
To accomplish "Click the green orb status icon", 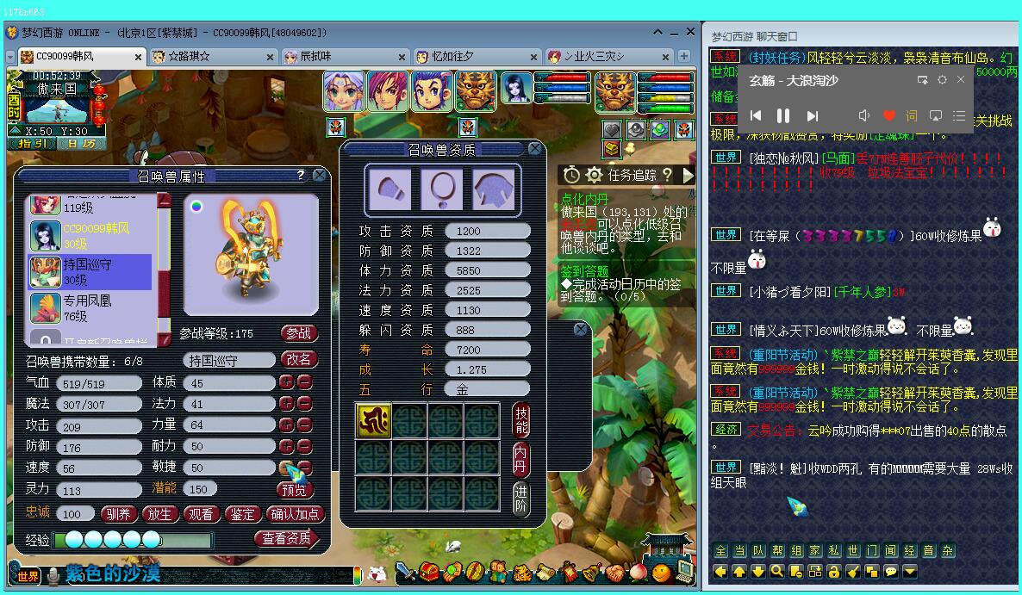I will point(659,129).
